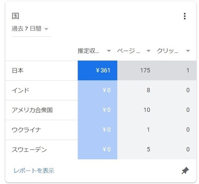Select the アメリカ合衆国 row label

tap(32, 110)
